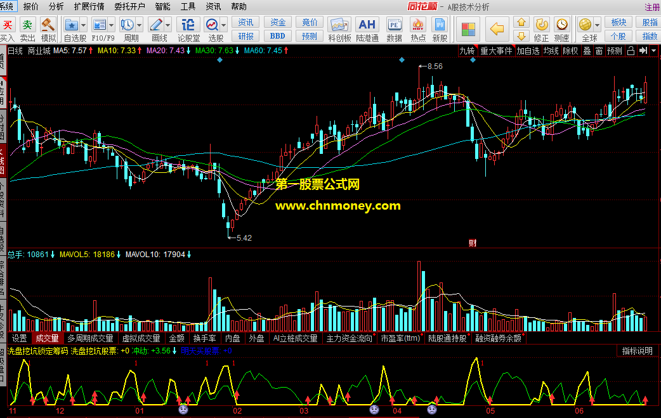Click the 财 marker below price chart
Image resolution: width=661 pixels, height=418 pixels.
(473, 243)
